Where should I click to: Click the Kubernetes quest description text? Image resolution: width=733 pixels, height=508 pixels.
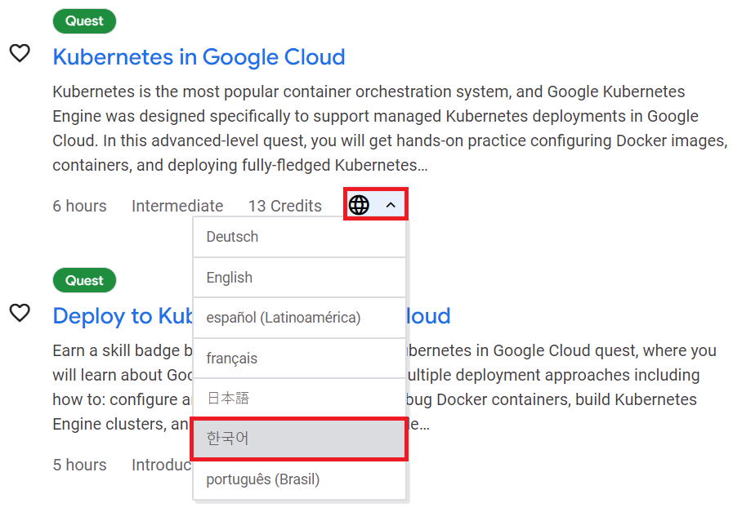pos(390,128)
